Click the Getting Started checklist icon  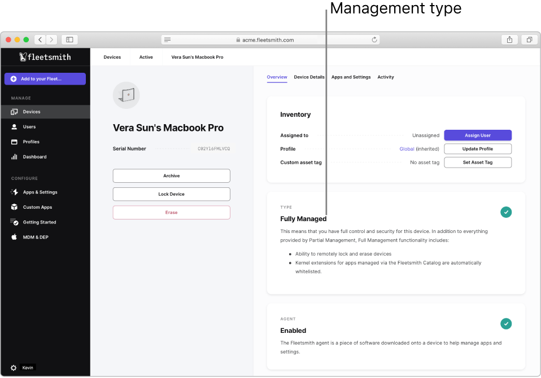tap(14, 222)
